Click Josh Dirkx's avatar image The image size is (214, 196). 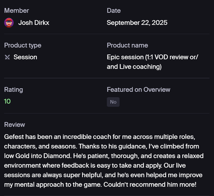pos(9,23)
